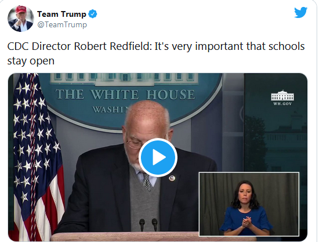Click the speaker's lapel pin
This screenshot has height=242, width=323.
point(172,178)
